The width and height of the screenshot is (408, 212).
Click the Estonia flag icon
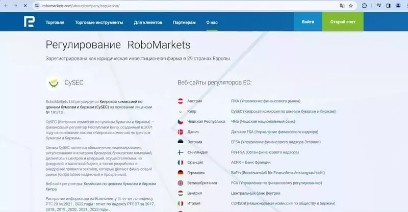pyautogui.click(x=181, y=142)
